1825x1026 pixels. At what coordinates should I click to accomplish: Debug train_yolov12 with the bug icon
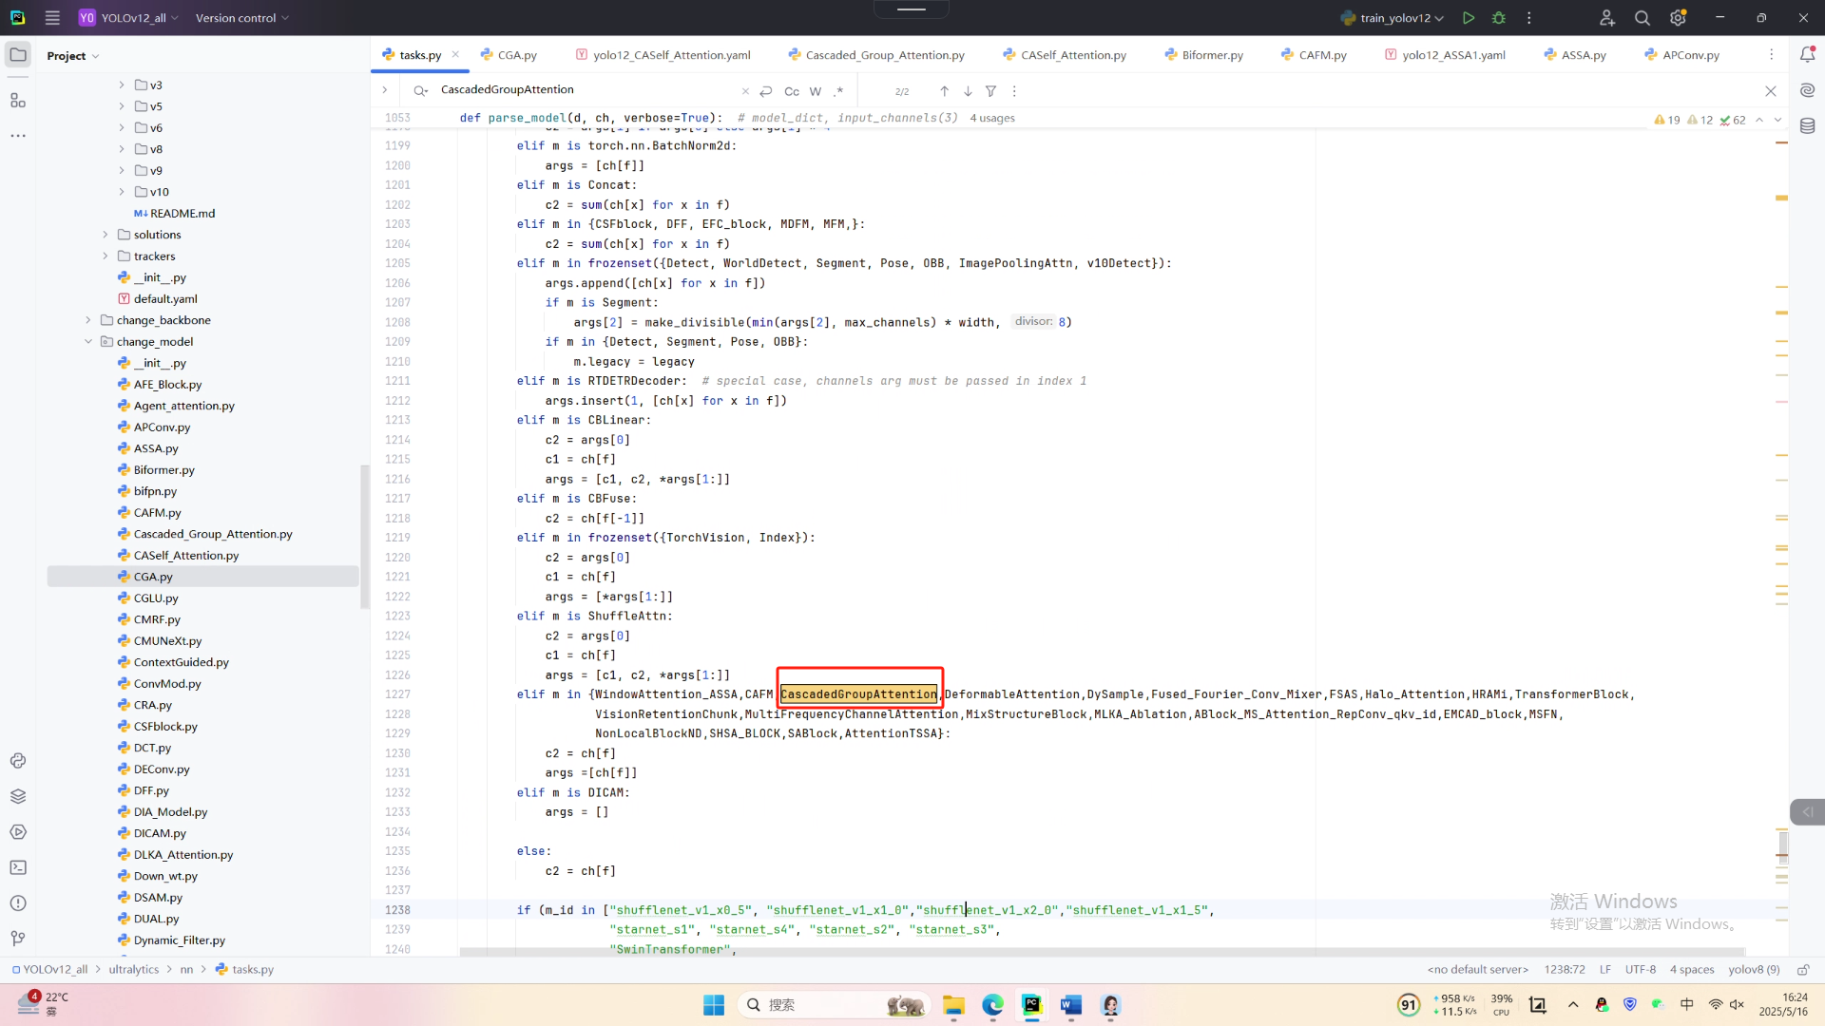(x=1499, y=18)
